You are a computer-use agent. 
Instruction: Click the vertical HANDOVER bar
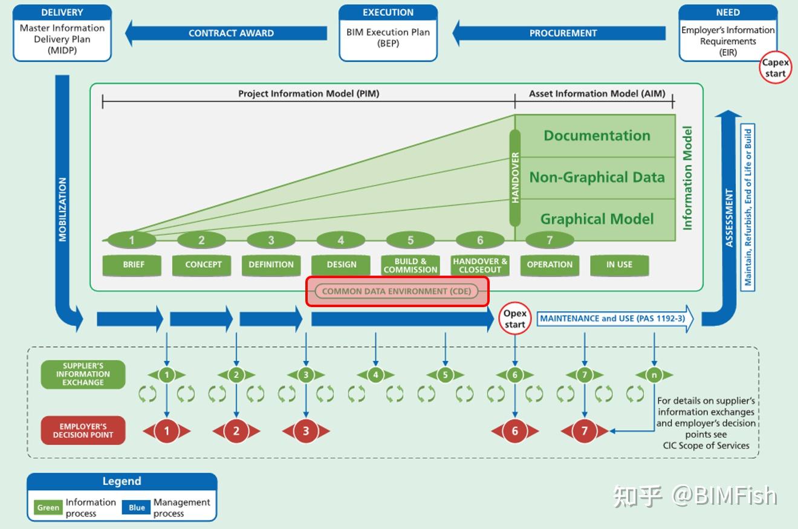click(x=515, y=178)
